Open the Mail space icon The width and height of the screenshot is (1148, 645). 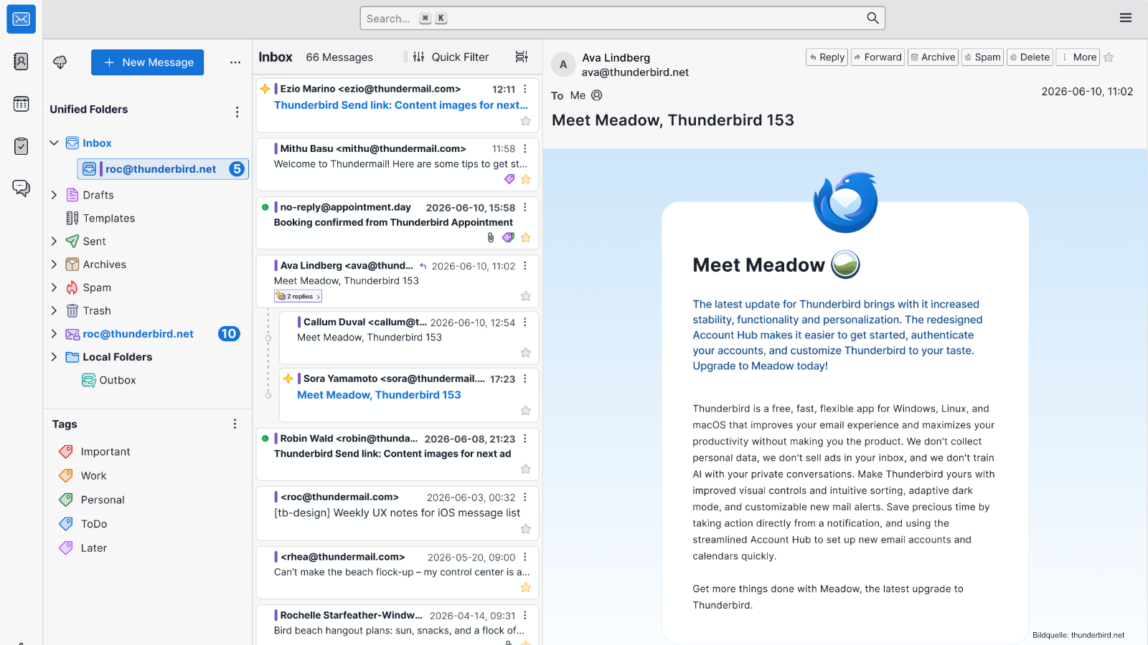pos(21,19)
